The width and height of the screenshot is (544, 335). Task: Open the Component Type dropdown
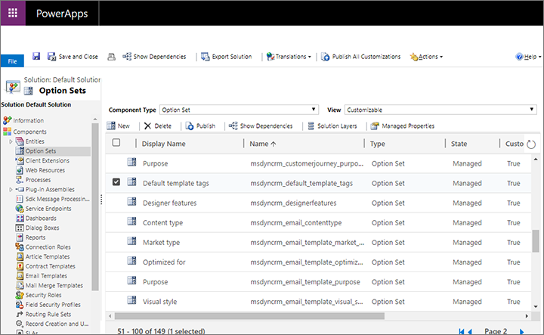(239, 110)
